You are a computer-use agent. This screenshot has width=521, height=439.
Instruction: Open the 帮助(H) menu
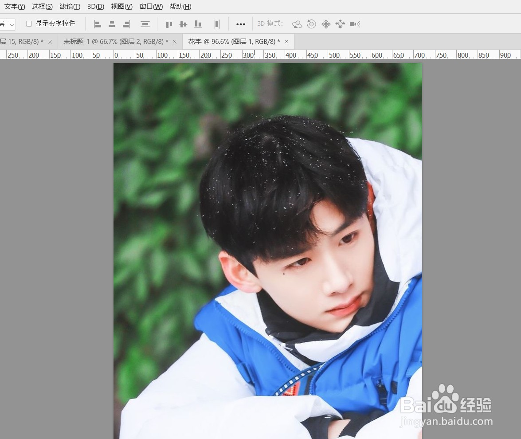point(180,7)
